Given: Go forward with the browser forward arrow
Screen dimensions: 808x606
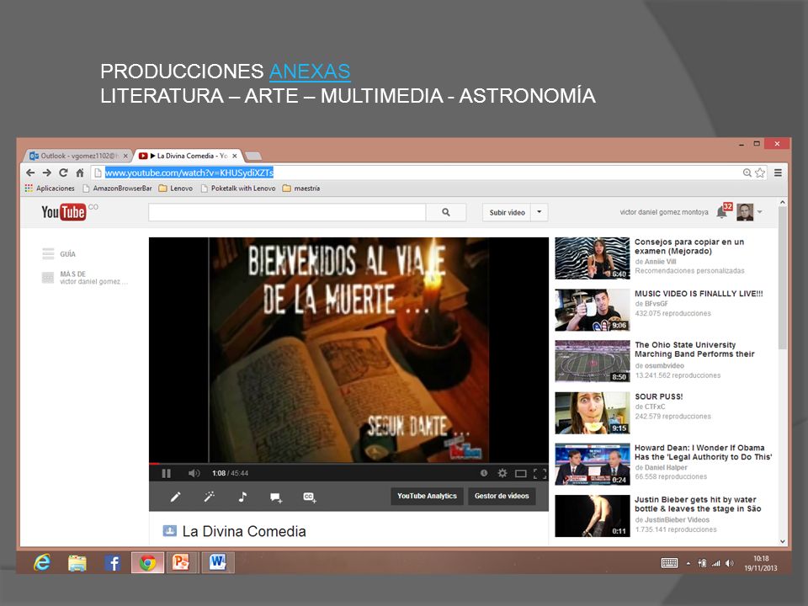Looking at the screenshot, I should point(47,173).
